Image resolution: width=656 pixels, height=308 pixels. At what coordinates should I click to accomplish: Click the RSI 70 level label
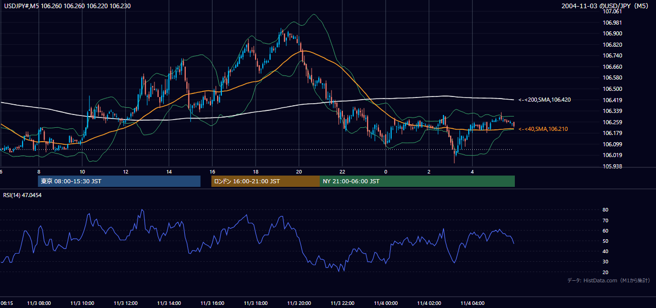(x=605, y=220)
